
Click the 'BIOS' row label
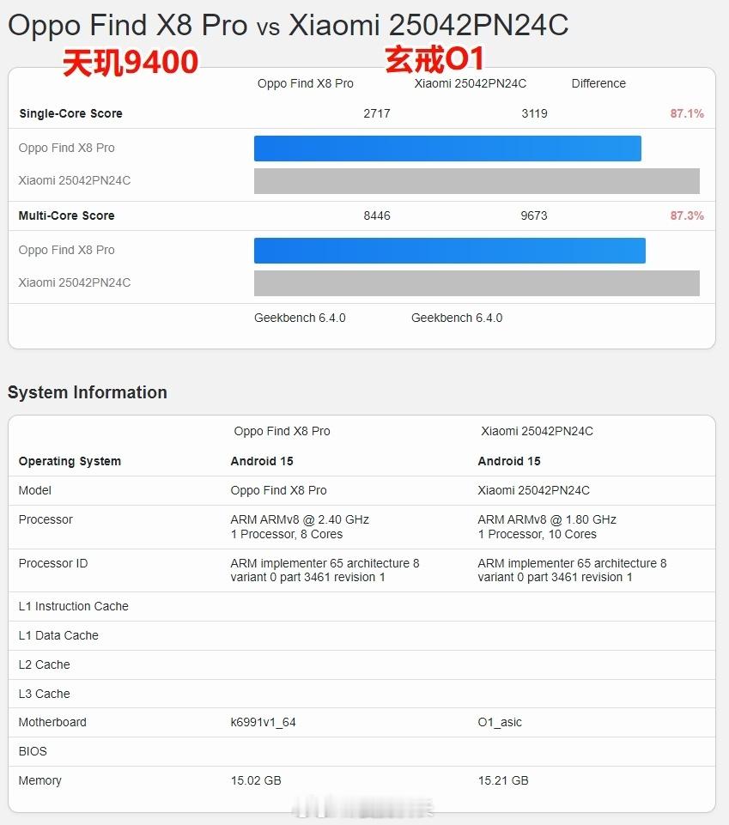click(x=33, y=752)
